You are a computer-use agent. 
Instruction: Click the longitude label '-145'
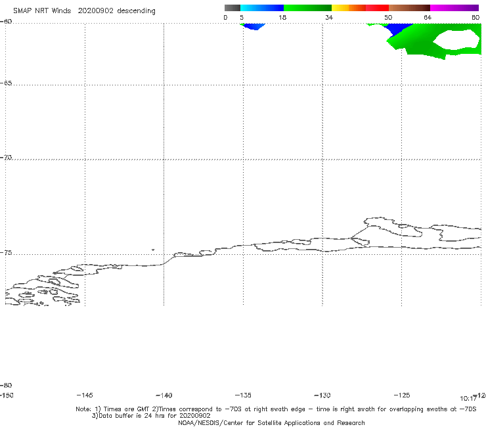coord(84,395)
